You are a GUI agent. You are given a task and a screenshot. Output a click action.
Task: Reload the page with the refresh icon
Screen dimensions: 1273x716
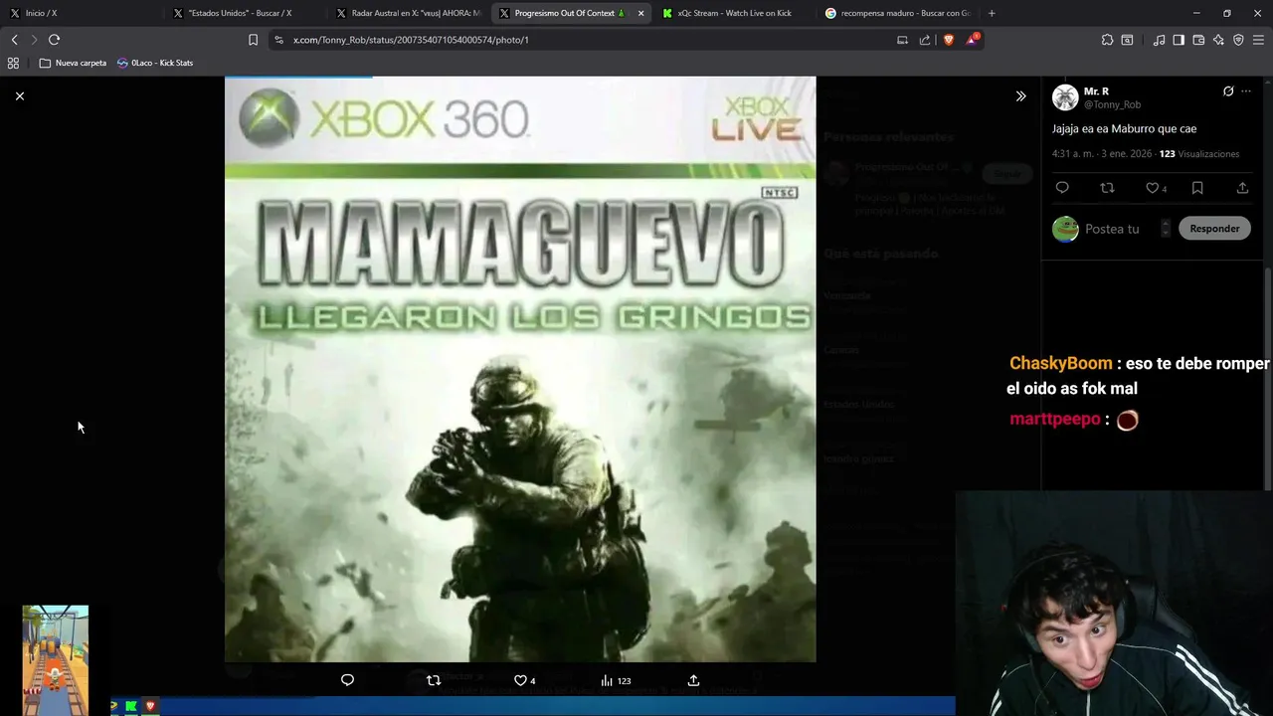coord(54,40)
